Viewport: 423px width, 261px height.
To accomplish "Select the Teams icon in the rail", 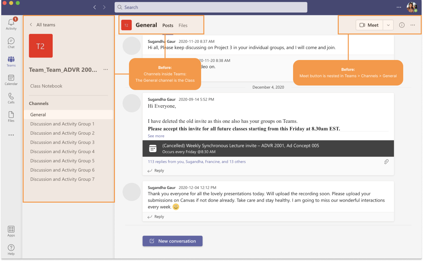I will 11,61.
